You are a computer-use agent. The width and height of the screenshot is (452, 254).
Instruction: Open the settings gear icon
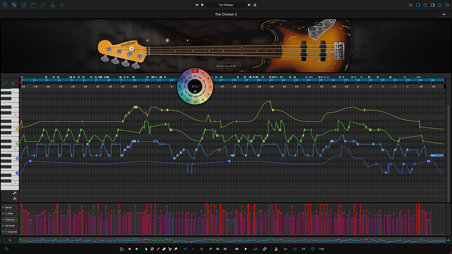point(62,5)
